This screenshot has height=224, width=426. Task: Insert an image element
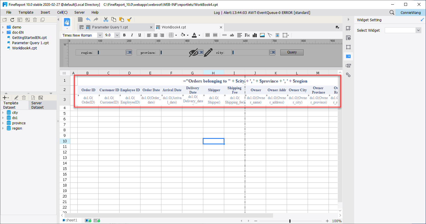click(x=262, y=35)
